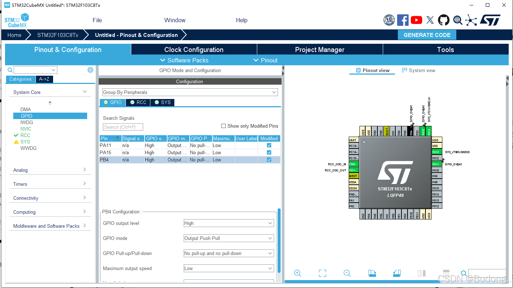This screenshot has width=513, height=288.
Task: Open the ST community network icon
Action: 471,20
